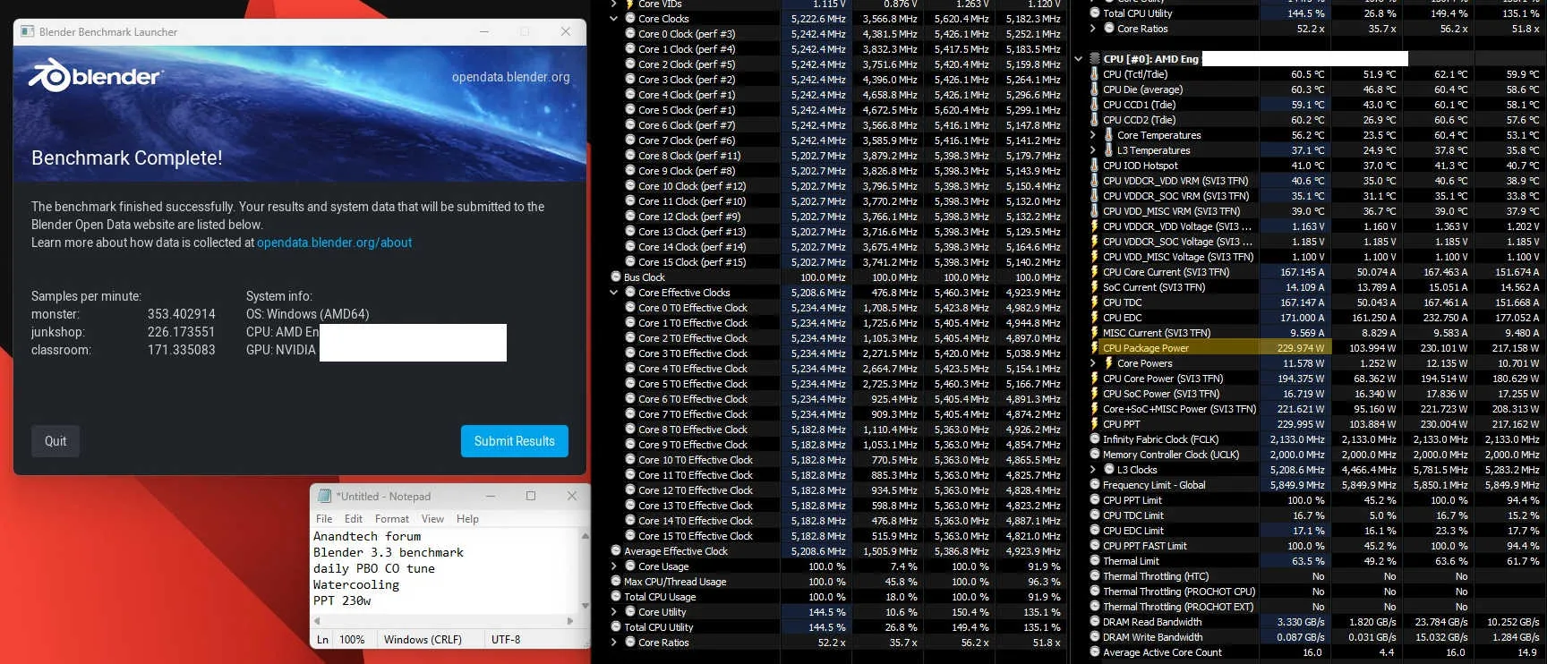The height and width of the screenshot is (664, 1547).
Task: Collapse the Core Effective Clocks group
Action: [x=614, y=293]
